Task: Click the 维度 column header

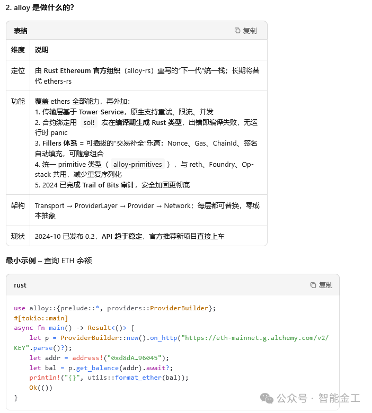Action: pyautogui.click(x=18, y=50)
